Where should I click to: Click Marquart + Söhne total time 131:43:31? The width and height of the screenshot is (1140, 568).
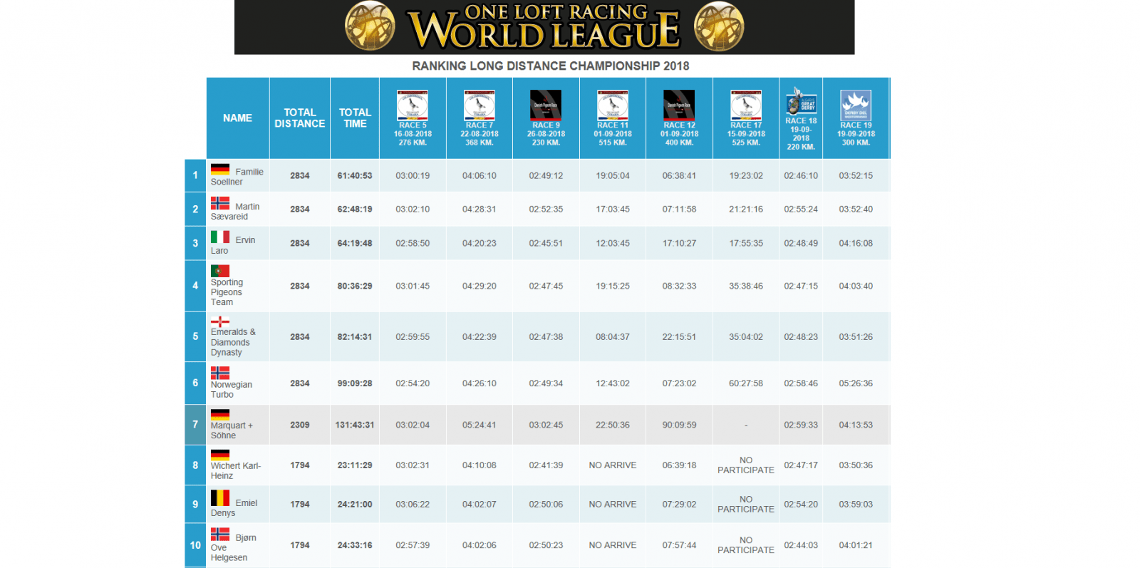pos(355,425)
